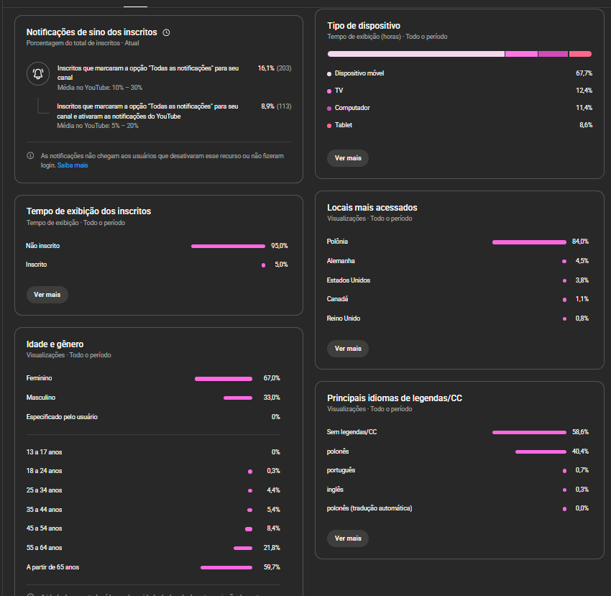Click the Dispositivo móvel legend dot
The width and height of the screenshot is (611, 596).
pyautogui.click(x=329, y=73)
